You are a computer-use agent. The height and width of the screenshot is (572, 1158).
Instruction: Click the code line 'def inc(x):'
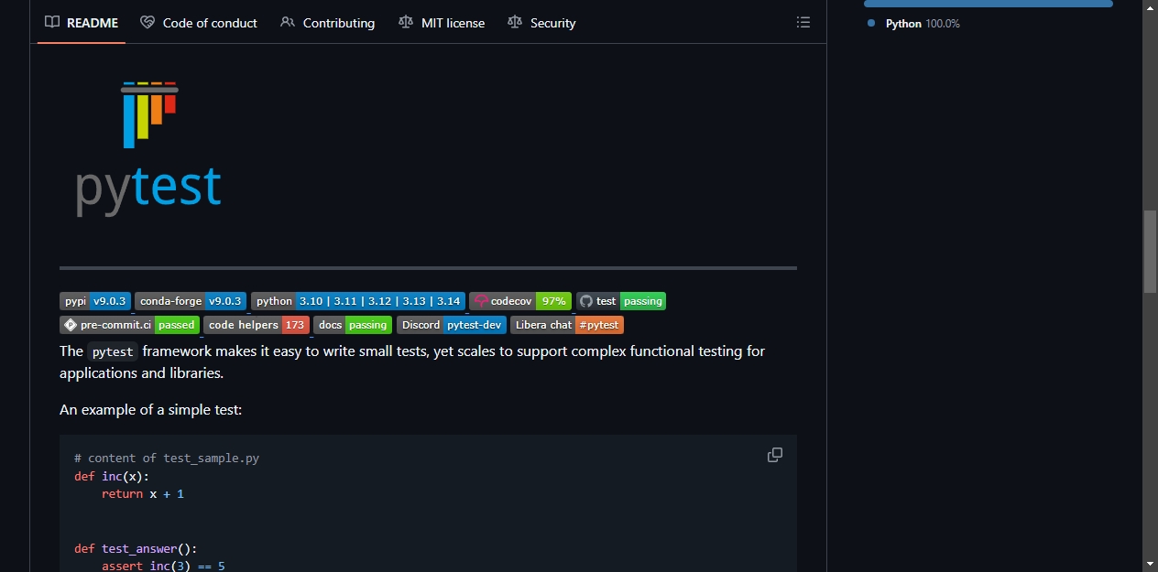click(x=111, y=476)
